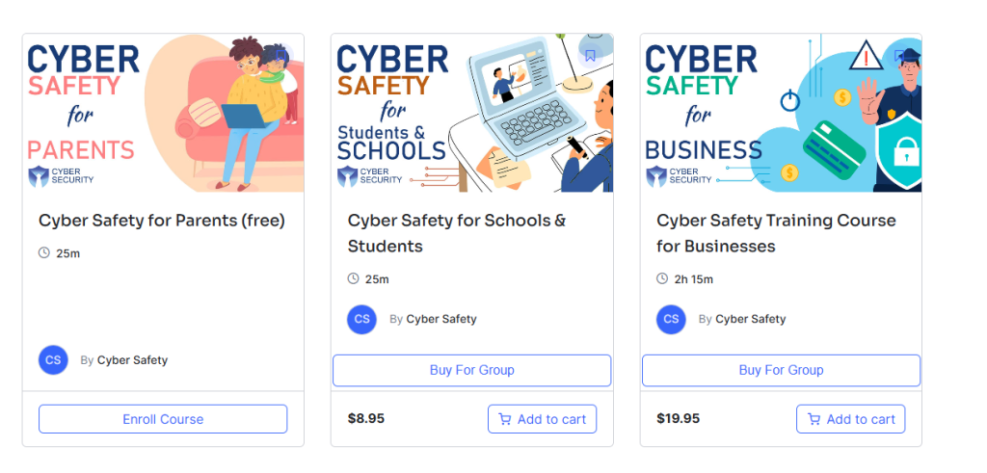The height and width of the screenshot is (473, 987).
Task: Open the Cyber Safety for Parents thumbnail image
Action: (163, 114)
